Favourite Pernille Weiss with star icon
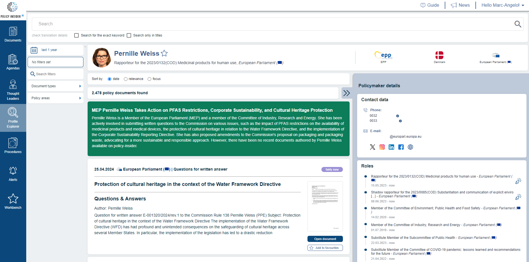Image resolution: width=529 pixels, height=262 pixels. pyautogui.click(x=164, y=53)
